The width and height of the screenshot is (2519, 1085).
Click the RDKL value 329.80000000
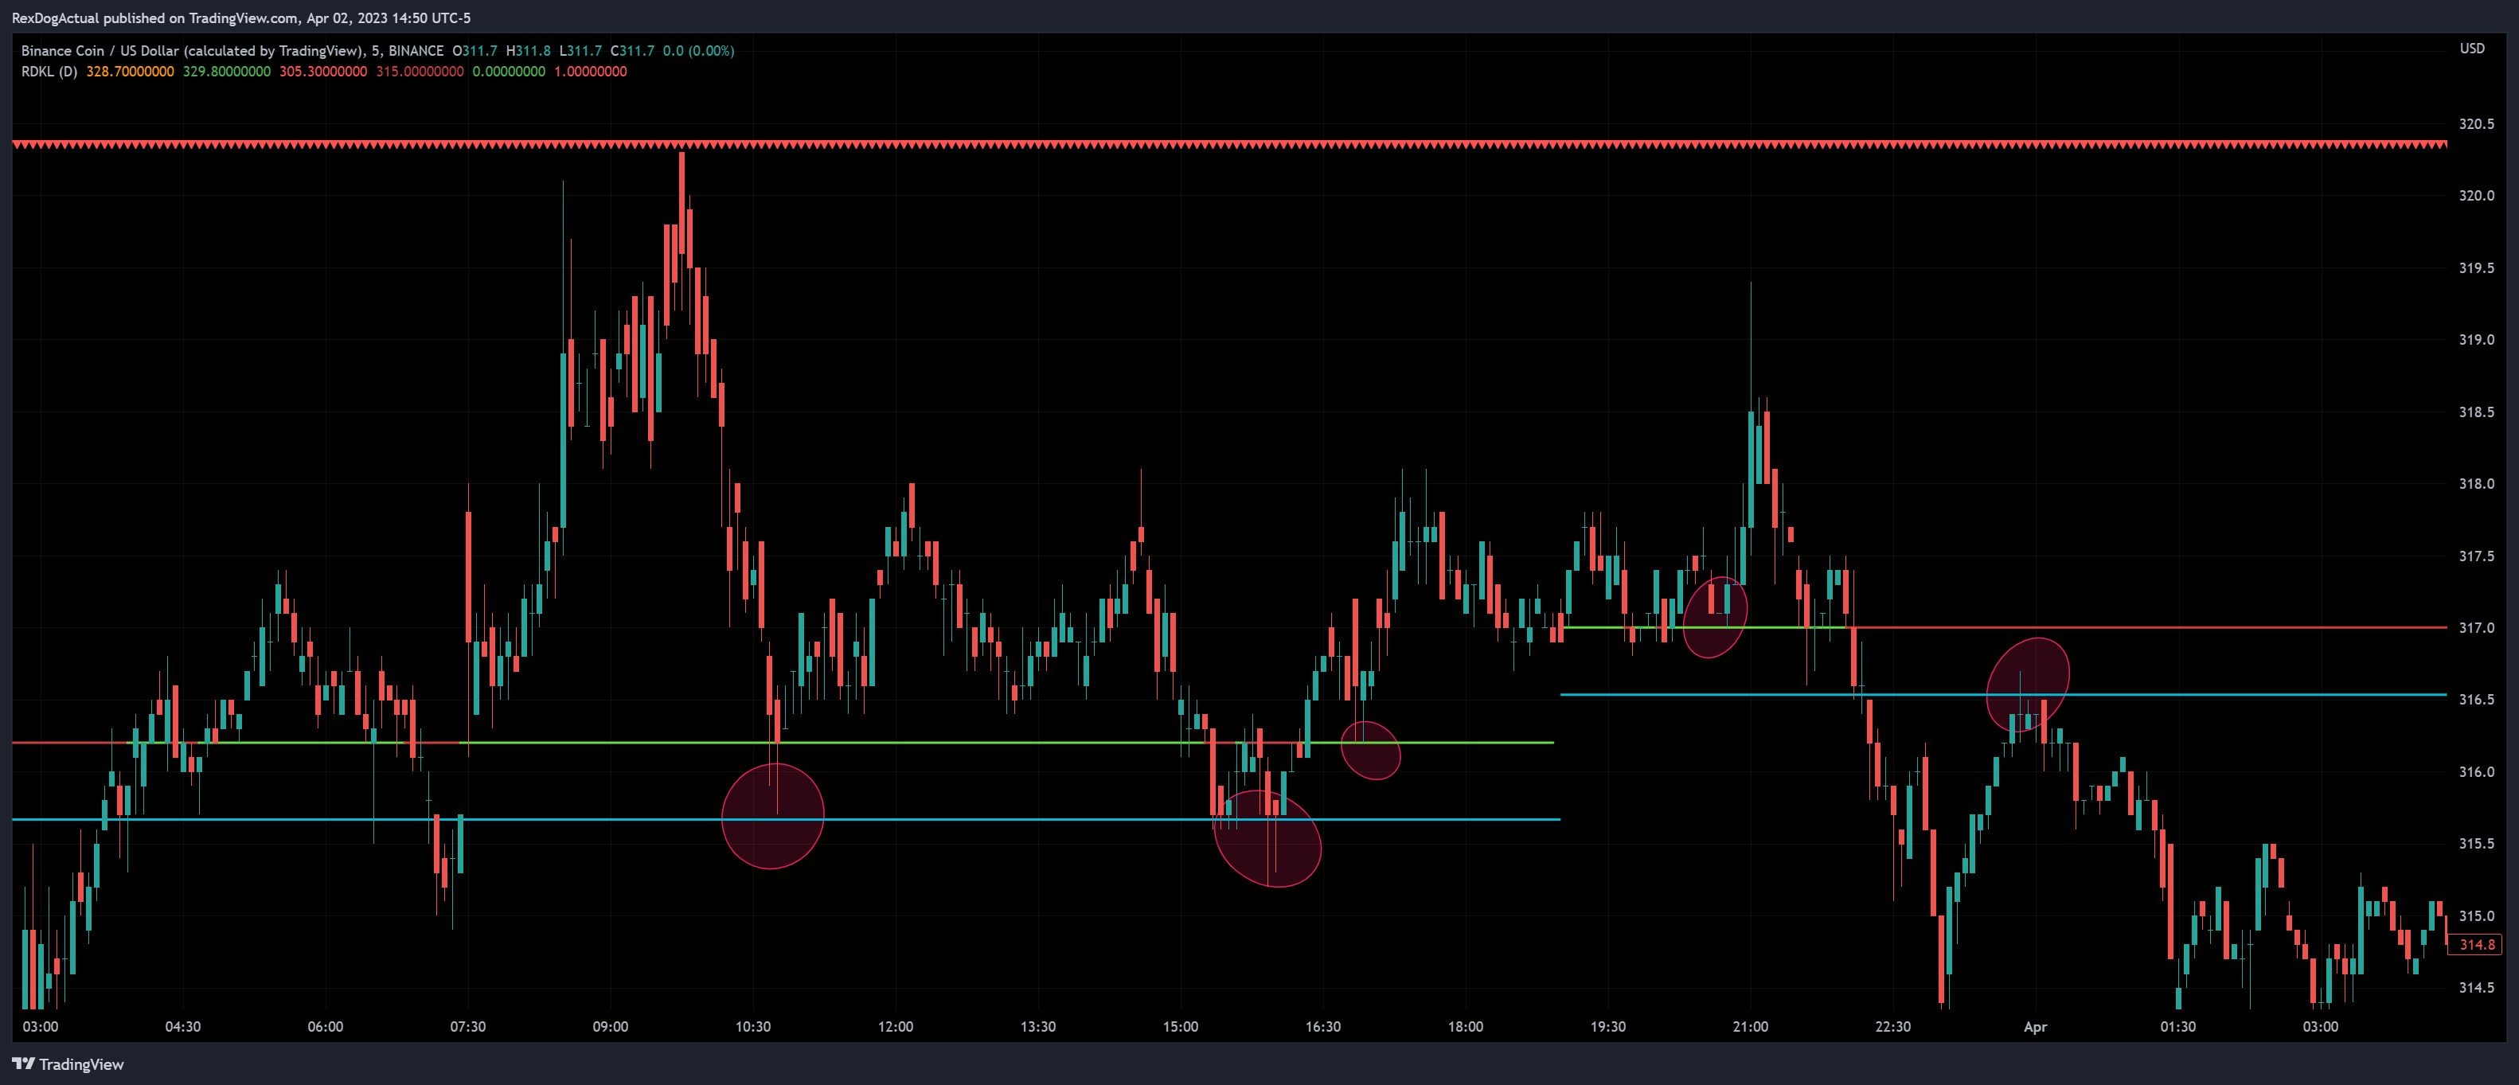coord(227,72)
